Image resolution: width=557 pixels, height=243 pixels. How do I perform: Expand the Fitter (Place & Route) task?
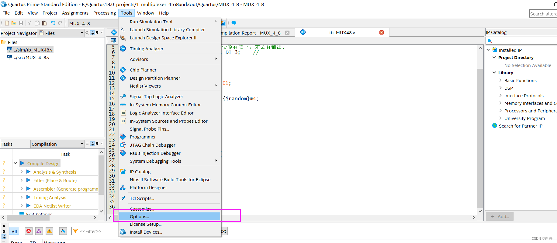click(x=22, y=180)
